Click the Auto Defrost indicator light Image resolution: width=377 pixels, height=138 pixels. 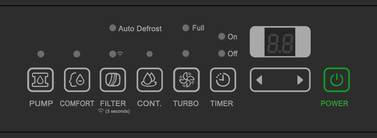pos(112,28)
